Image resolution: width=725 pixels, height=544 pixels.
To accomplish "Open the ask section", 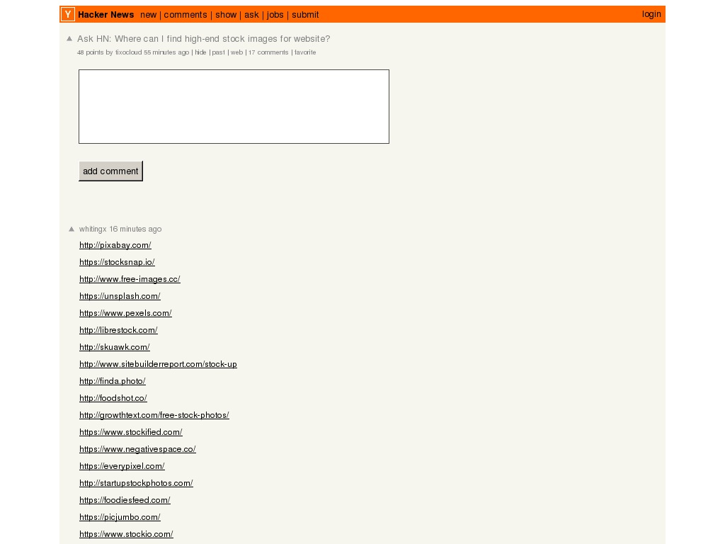I will [x=251, y=15].
